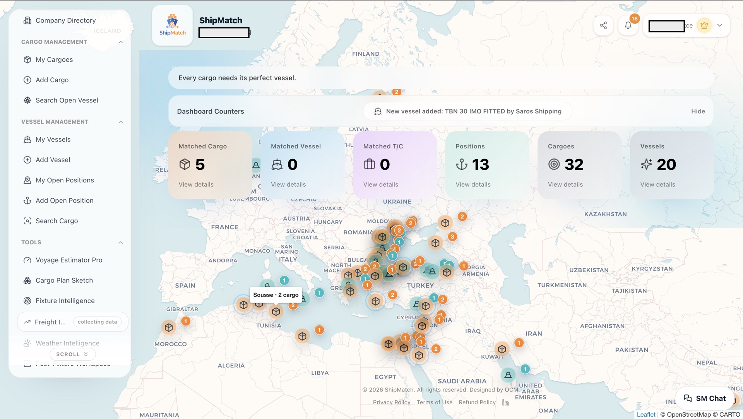Screen dimensions: 743x419
Task: Select the Fixture Intelligence target icon
Action: coord(27,301)
